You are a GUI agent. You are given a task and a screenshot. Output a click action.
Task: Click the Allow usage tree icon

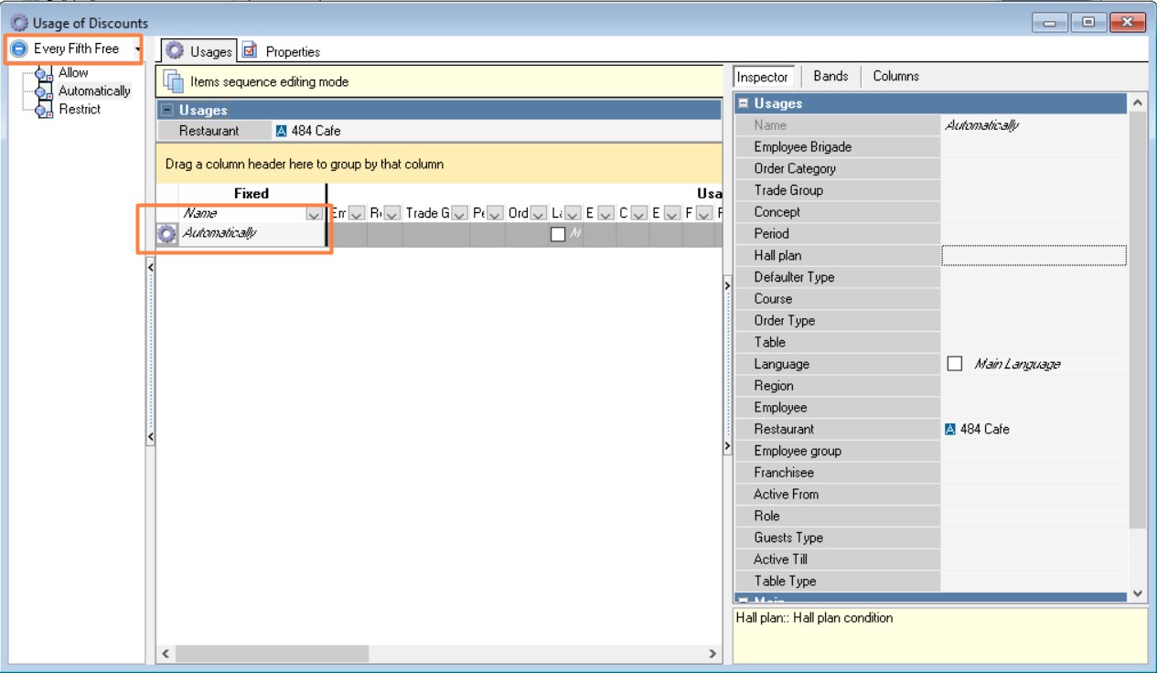(x=44, y=74)
